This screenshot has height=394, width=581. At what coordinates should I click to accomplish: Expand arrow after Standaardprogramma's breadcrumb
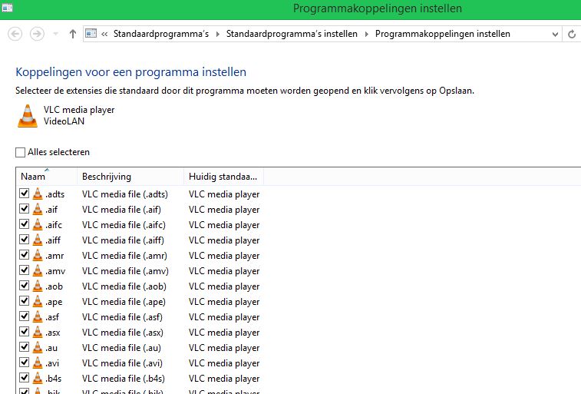pyautogui.click(x=218, y=34)
